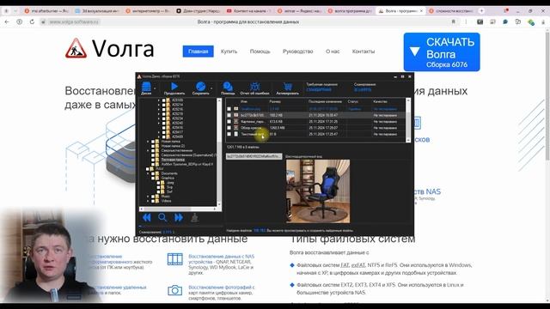The height and width of the screenshot is (309, 550).
Task: Click the blue Продолжить play icon
Action: 174,86
